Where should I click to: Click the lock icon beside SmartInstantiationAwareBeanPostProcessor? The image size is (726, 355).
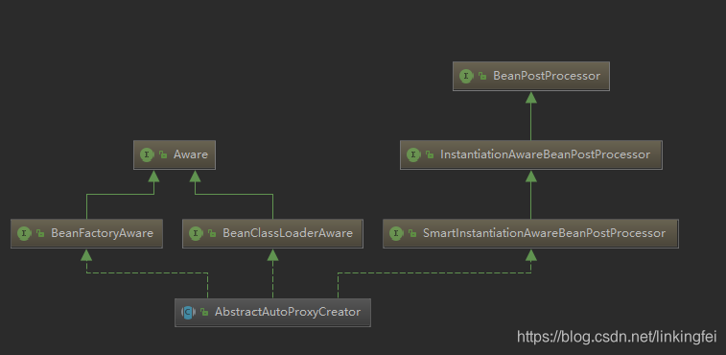pos(412,234)
